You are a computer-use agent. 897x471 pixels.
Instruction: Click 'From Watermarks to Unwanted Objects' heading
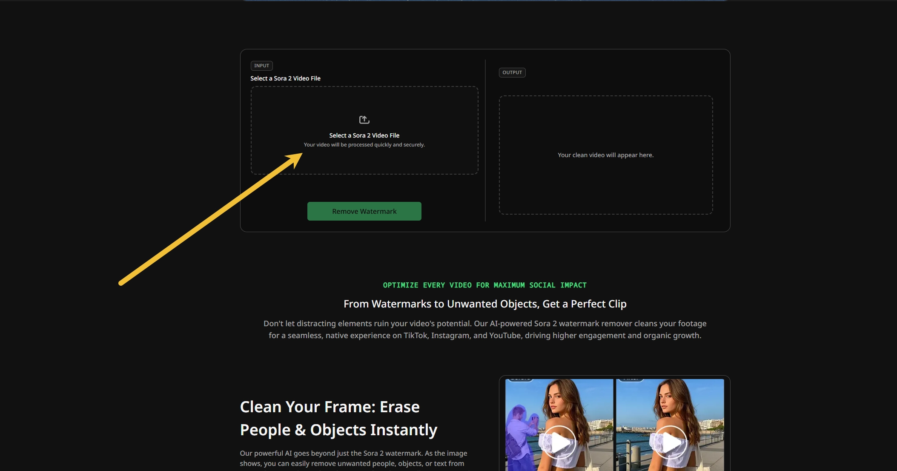click(485, 304)
